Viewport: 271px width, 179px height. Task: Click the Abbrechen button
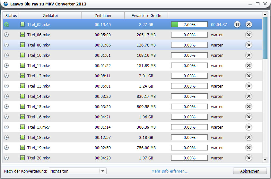tap(250, 171)
